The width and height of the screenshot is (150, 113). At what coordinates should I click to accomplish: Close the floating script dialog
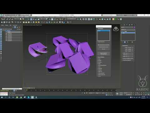pos(111,26)
